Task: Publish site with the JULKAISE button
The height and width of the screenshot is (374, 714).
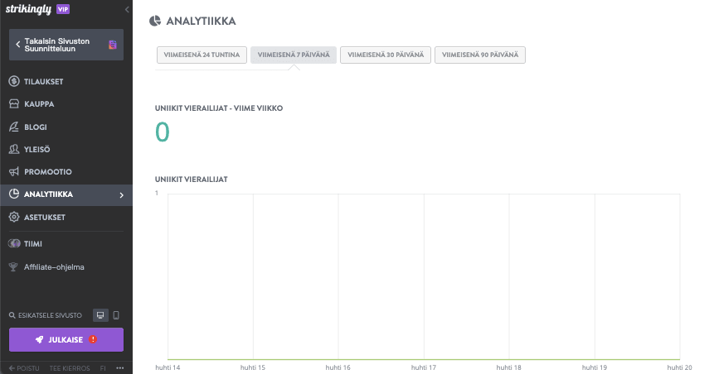Action: click(66, 339)
